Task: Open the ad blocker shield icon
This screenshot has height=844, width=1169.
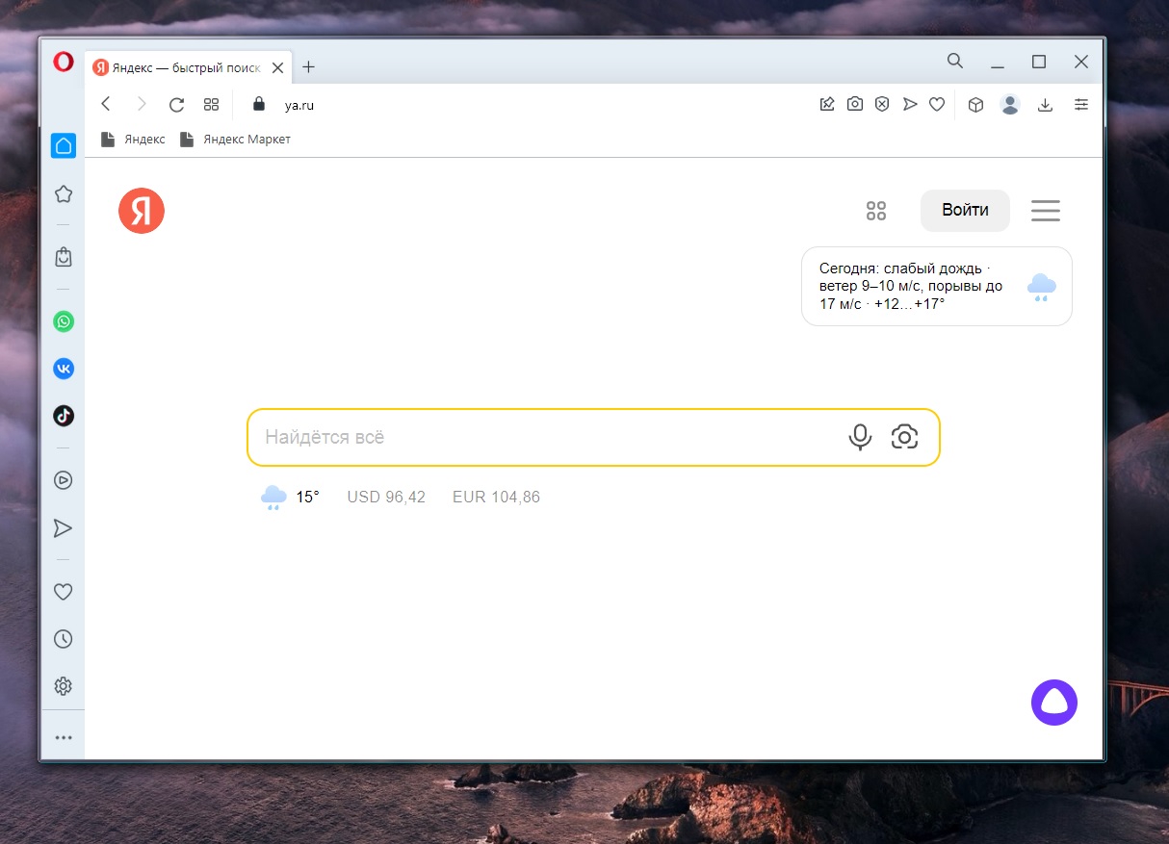Action: 882,104
